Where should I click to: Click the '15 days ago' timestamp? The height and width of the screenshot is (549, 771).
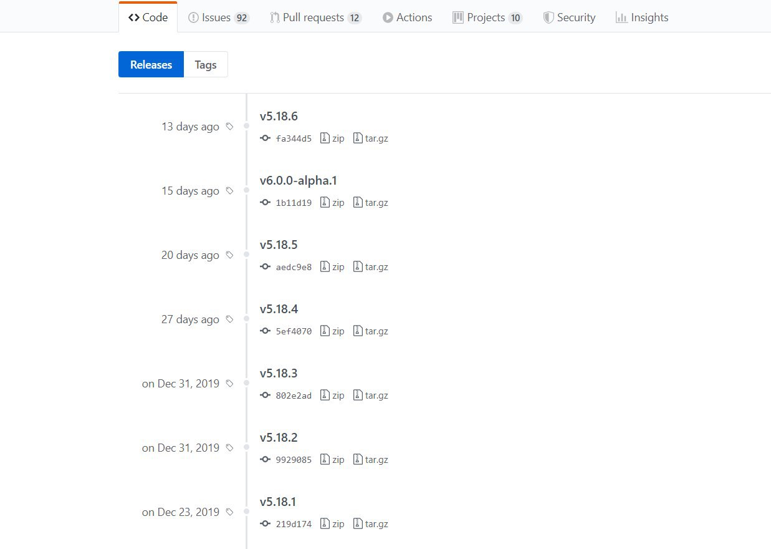tap(190, 191)
